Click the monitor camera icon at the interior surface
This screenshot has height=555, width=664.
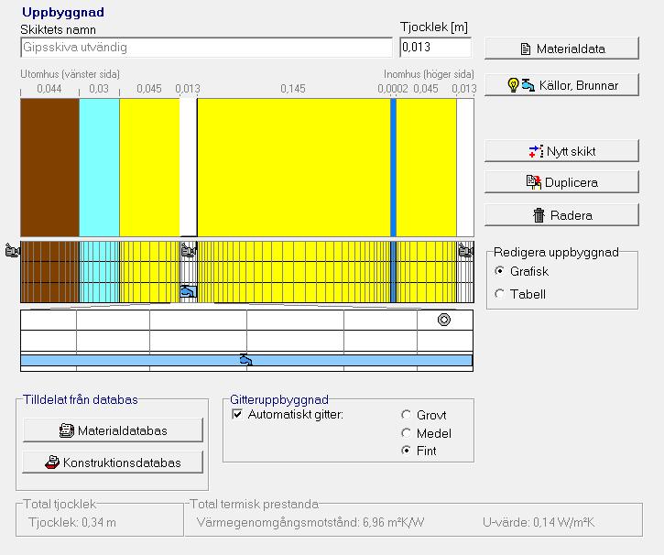(x=466, y=250)
